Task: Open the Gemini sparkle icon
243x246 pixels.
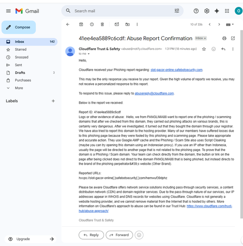Action: (217, 11)
